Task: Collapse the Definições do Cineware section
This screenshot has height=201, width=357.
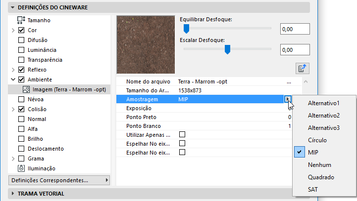Action: click(x=12, y=7)
